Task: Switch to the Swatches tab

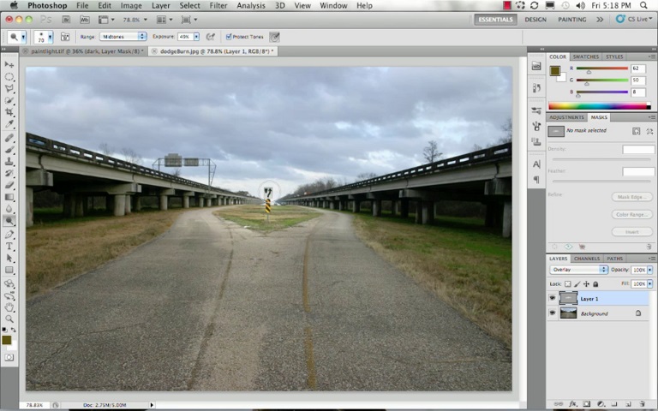Action: tap(586, 57)
